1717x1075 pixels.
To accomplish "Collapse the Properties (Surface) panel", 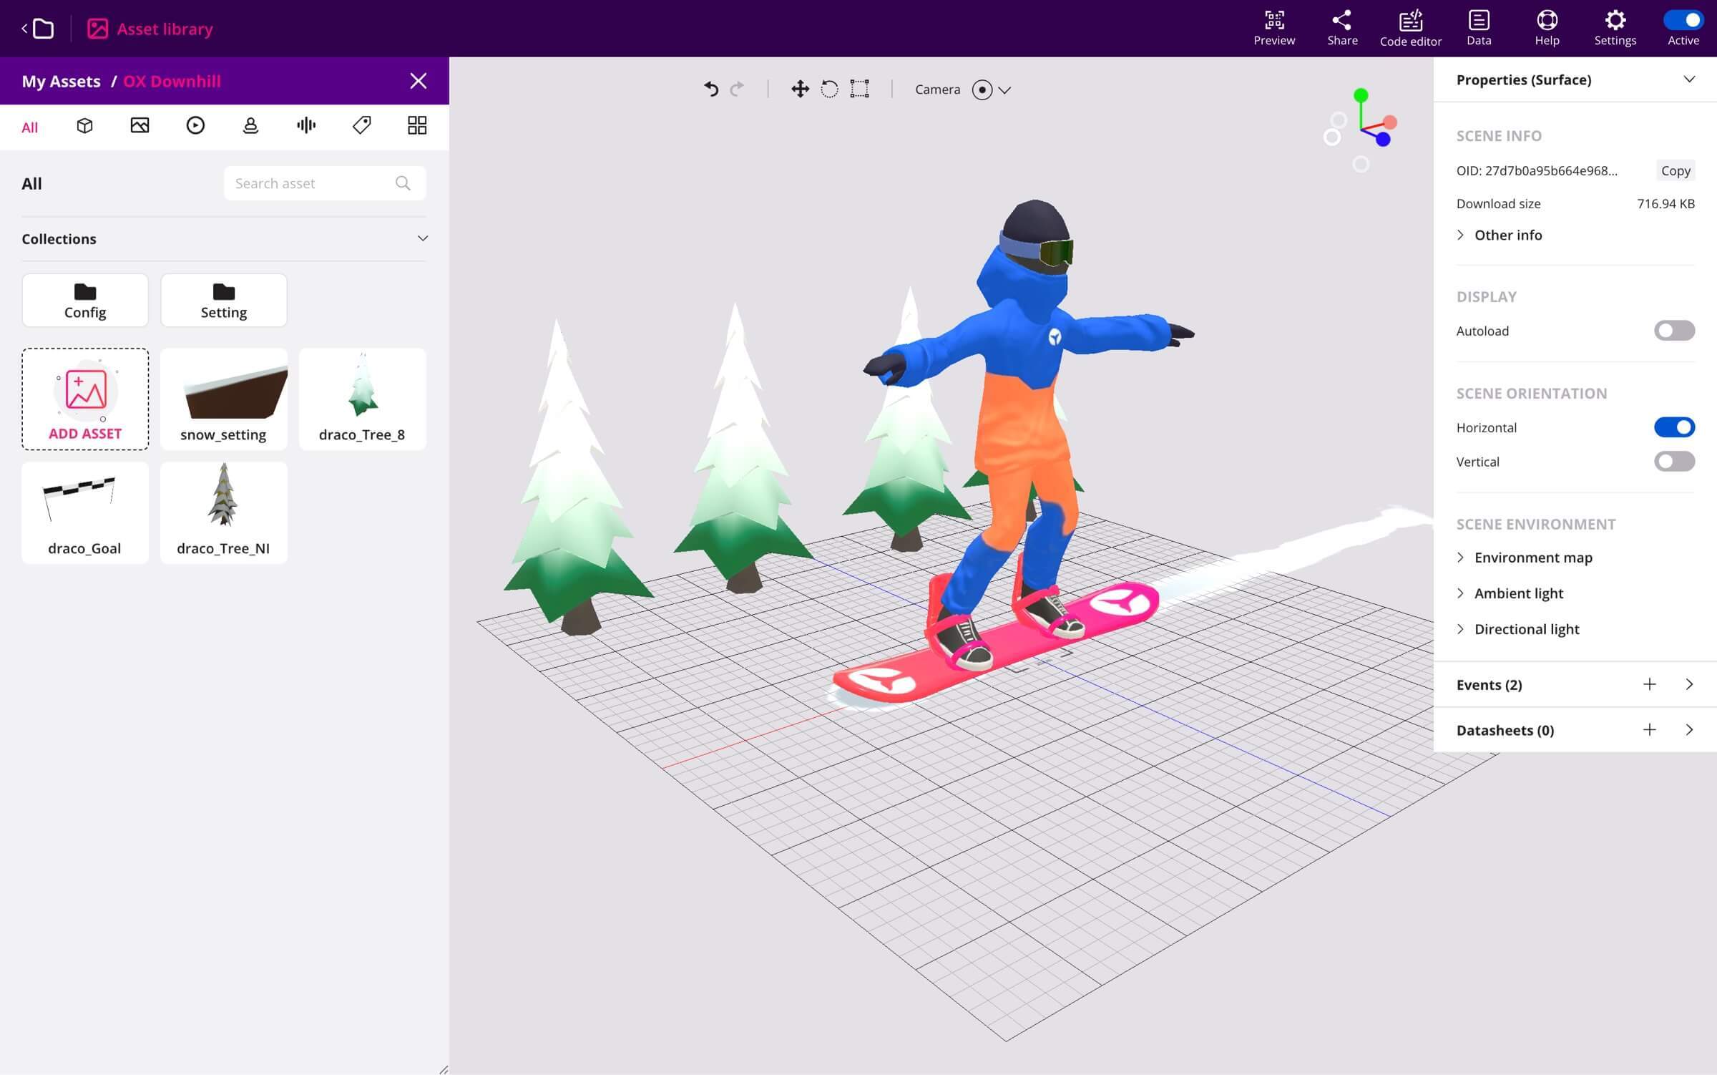I will (1689, 79).
